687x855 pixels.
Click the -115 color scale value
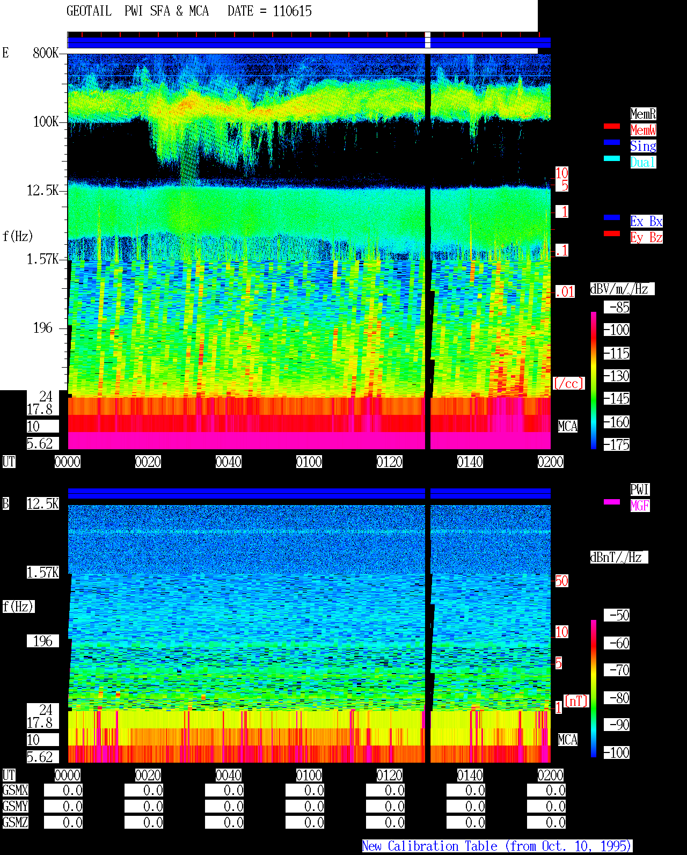(617, 353)
